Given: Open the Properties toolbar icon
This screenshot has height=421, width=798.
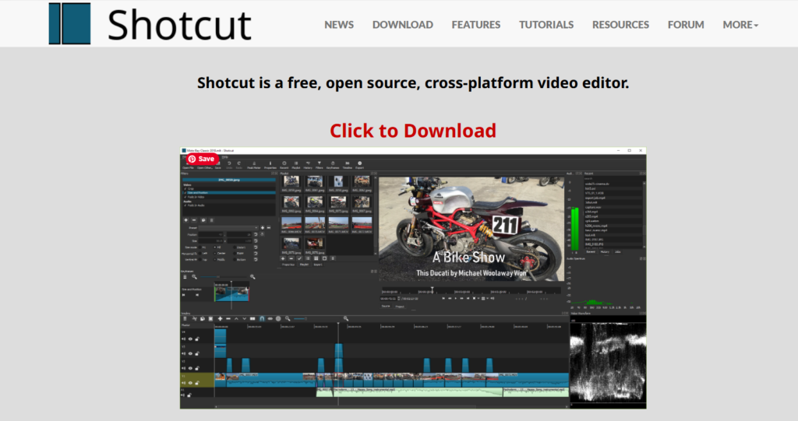Looking at the screenshot, I should 270,165.
